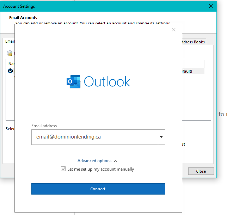This screenshot has width=227, height=215.
Task: Click the new email envelope icon in Account Settings
Action: coord(10,53)
